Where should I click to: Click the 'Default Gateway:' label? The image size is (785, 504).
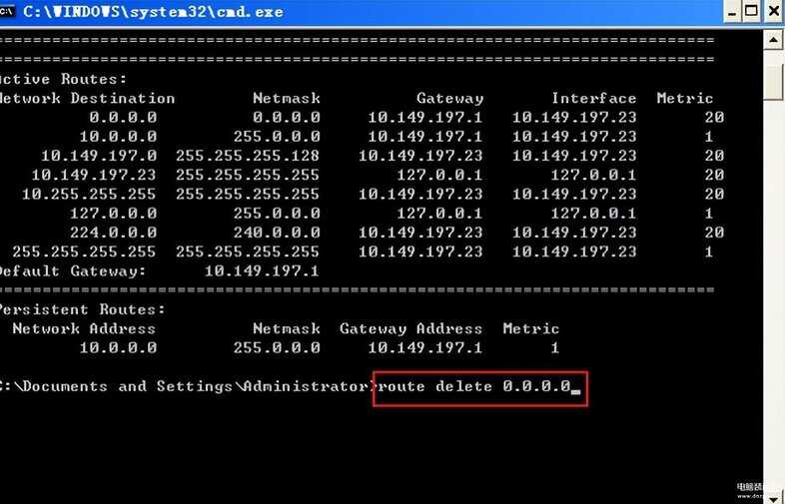pos(73,271)
